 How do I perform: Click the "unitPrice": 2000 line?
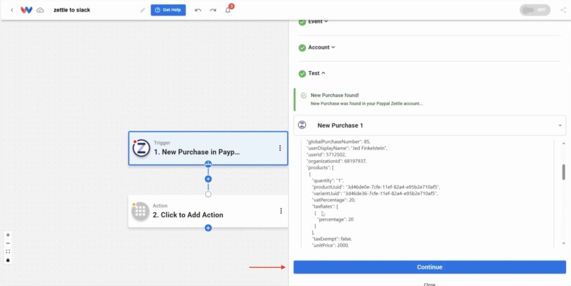click(330, 246)
